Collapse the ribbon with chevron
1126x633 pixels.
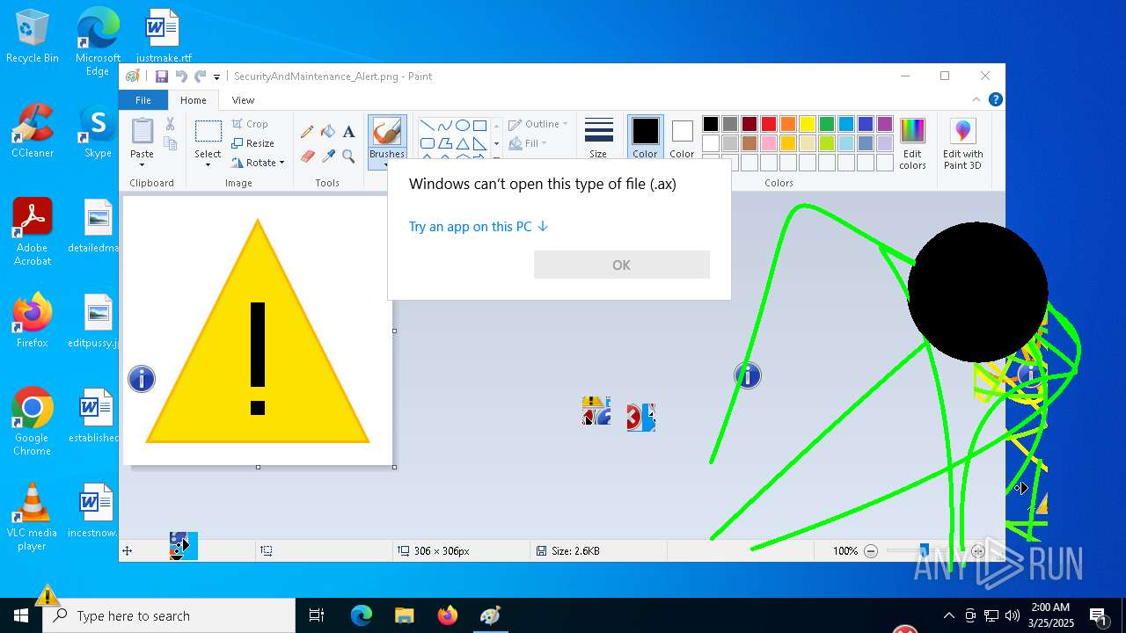[976, 100]
